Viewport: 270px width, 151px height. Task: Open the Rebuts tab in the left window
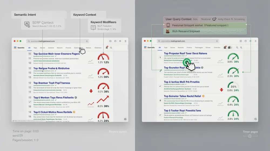pyautogui.click(x=88, y=48)
